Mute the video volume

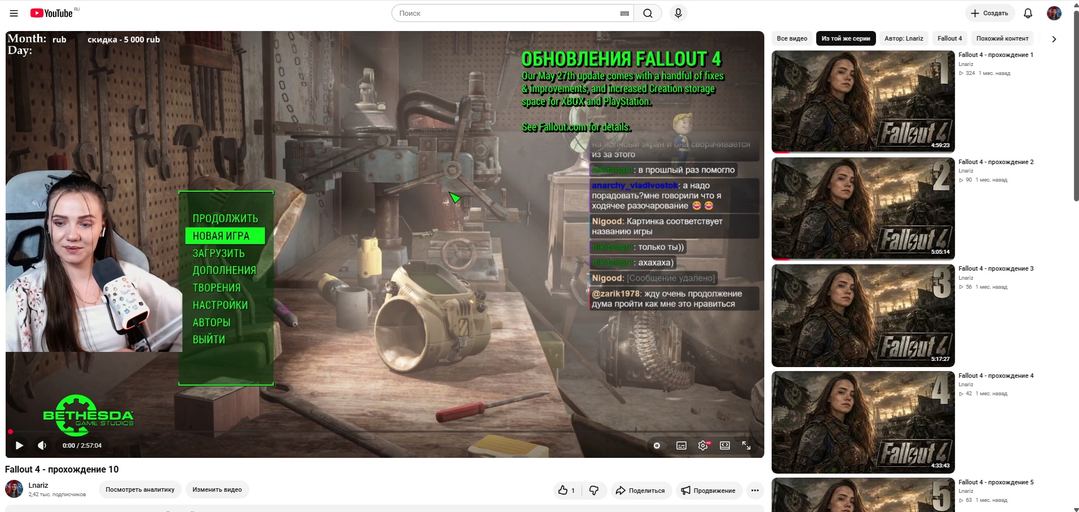[x=42, y=445]
